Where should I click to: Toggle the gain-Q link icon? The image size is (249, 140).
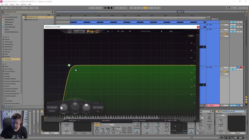coord(82,104)
